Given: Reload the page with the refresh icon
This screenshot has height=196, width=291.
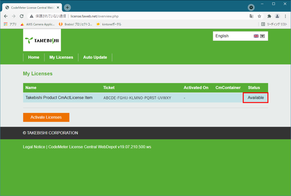Looking at the screenshot, I should pyautogui.click(x=22, y=16).
